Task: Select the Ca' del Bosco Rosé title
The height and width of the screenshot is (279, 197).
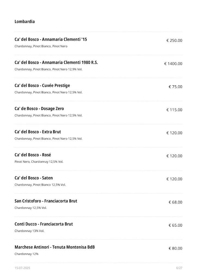Action: (33, 155)
